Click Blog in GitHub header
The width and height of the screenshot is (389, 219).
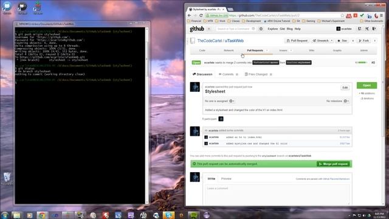tap(289, 29)
